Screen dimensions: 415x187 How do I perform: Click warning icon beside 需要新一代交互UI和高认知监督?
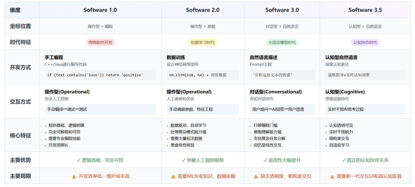[x=332, y=176]
